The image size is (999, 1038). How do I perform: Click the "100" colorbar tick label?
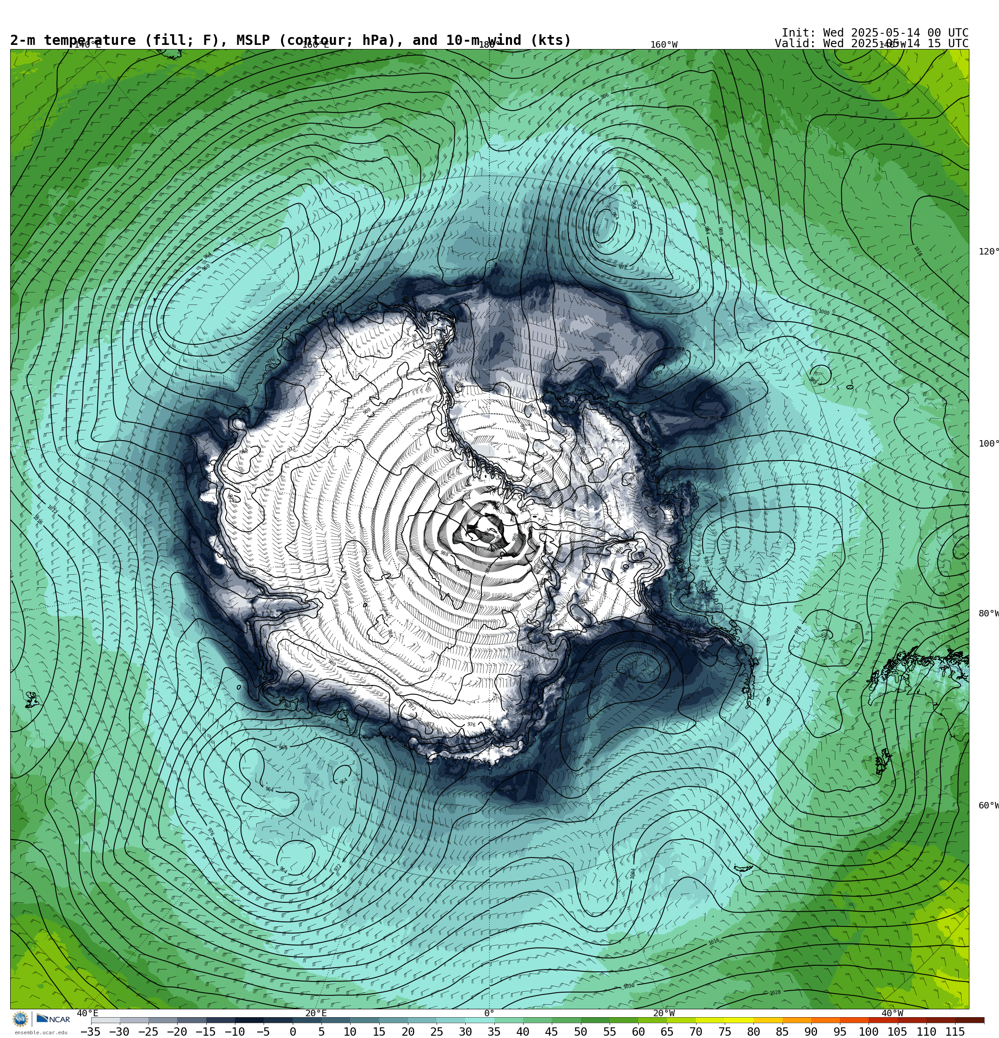point(868,1032)
